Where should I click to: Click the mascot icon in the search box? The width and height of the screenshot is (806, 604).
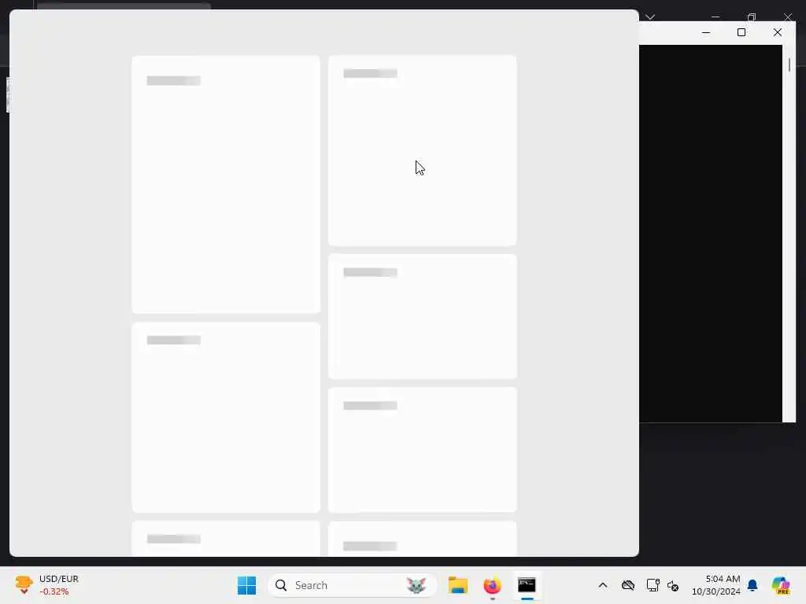click(416, 585)
